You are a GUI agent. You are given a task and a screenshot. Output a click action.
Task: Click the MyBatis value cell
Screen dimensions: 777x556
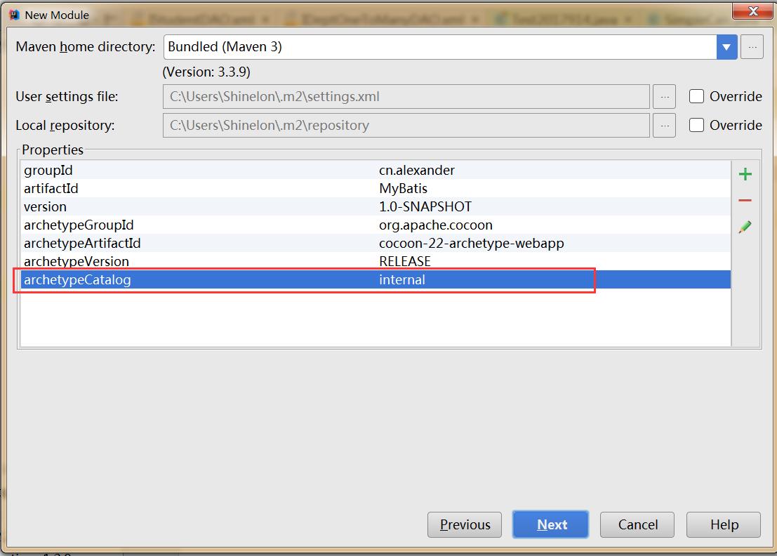point(403,188)
